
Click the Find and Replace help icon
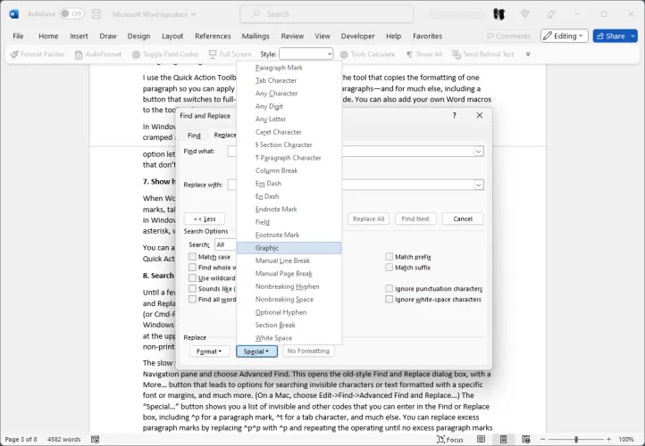tap(454, 115)
